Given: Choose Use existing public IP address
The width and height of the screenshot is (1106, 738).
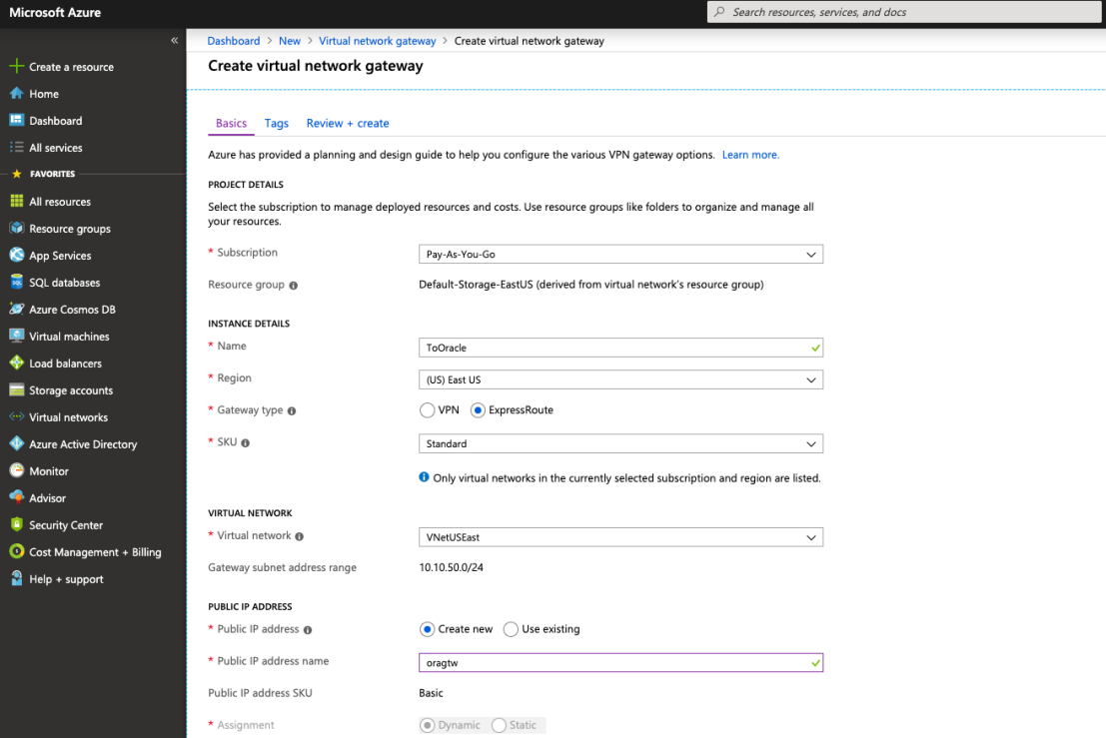Looking at the screenshot, I should pyautogui.click(x=511, y=629).
